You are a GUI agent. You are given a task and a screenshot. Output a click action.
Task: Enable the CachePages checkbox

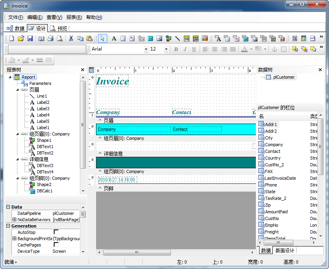tap(56, 245)
